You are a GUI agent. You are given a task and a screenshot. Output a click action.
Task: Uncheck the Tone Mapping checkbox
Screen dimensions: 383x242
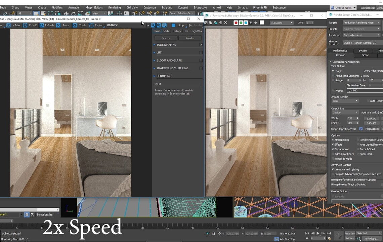point(201,44)
